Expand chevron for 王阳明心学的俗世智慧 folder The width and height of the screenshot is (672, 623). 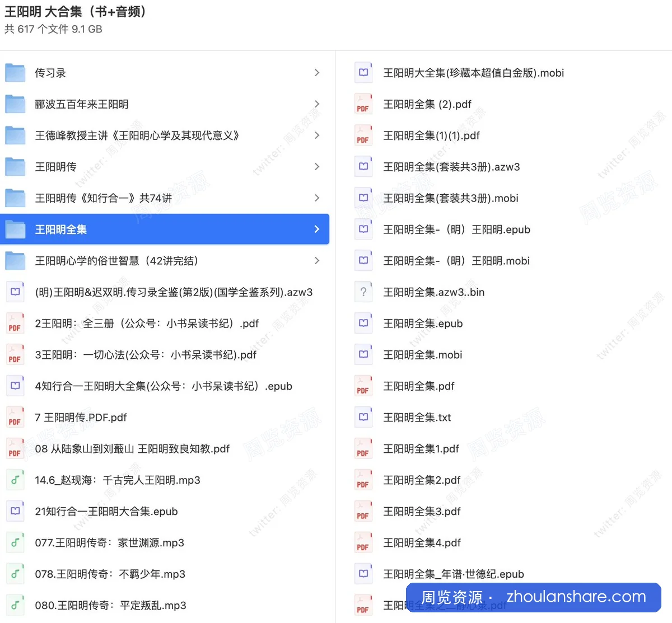(317, 261)
